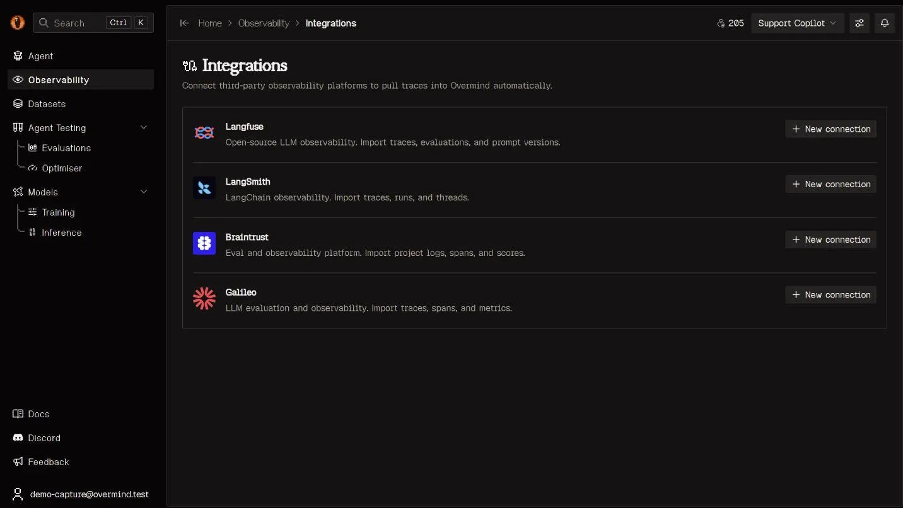Collapse the Agent Testing section chevron

[144, 128]
